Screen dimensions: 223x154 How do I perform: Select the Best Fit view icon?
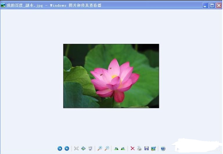pos(76,148)
